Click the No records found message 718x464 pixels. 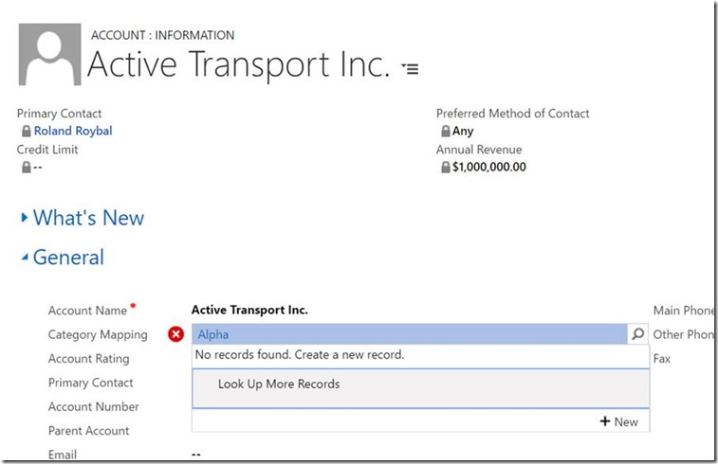pyautogui.click(x=300, y=355)
